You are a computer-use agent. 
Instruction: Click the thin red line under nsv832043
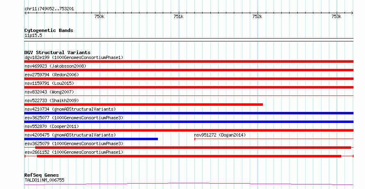pos(189,96)
